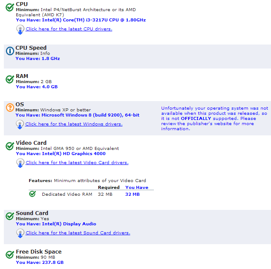Click the green checkmark beside Dedicated Video RAM
The width and height of the screenshot is (271, 269).
click(32, 194)
